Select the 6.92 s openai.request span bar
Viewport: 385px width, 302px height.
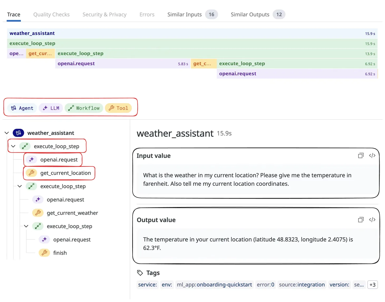(297, 74)
